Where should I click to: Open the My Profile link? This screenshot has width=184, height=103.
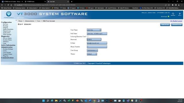coord(174,21)
